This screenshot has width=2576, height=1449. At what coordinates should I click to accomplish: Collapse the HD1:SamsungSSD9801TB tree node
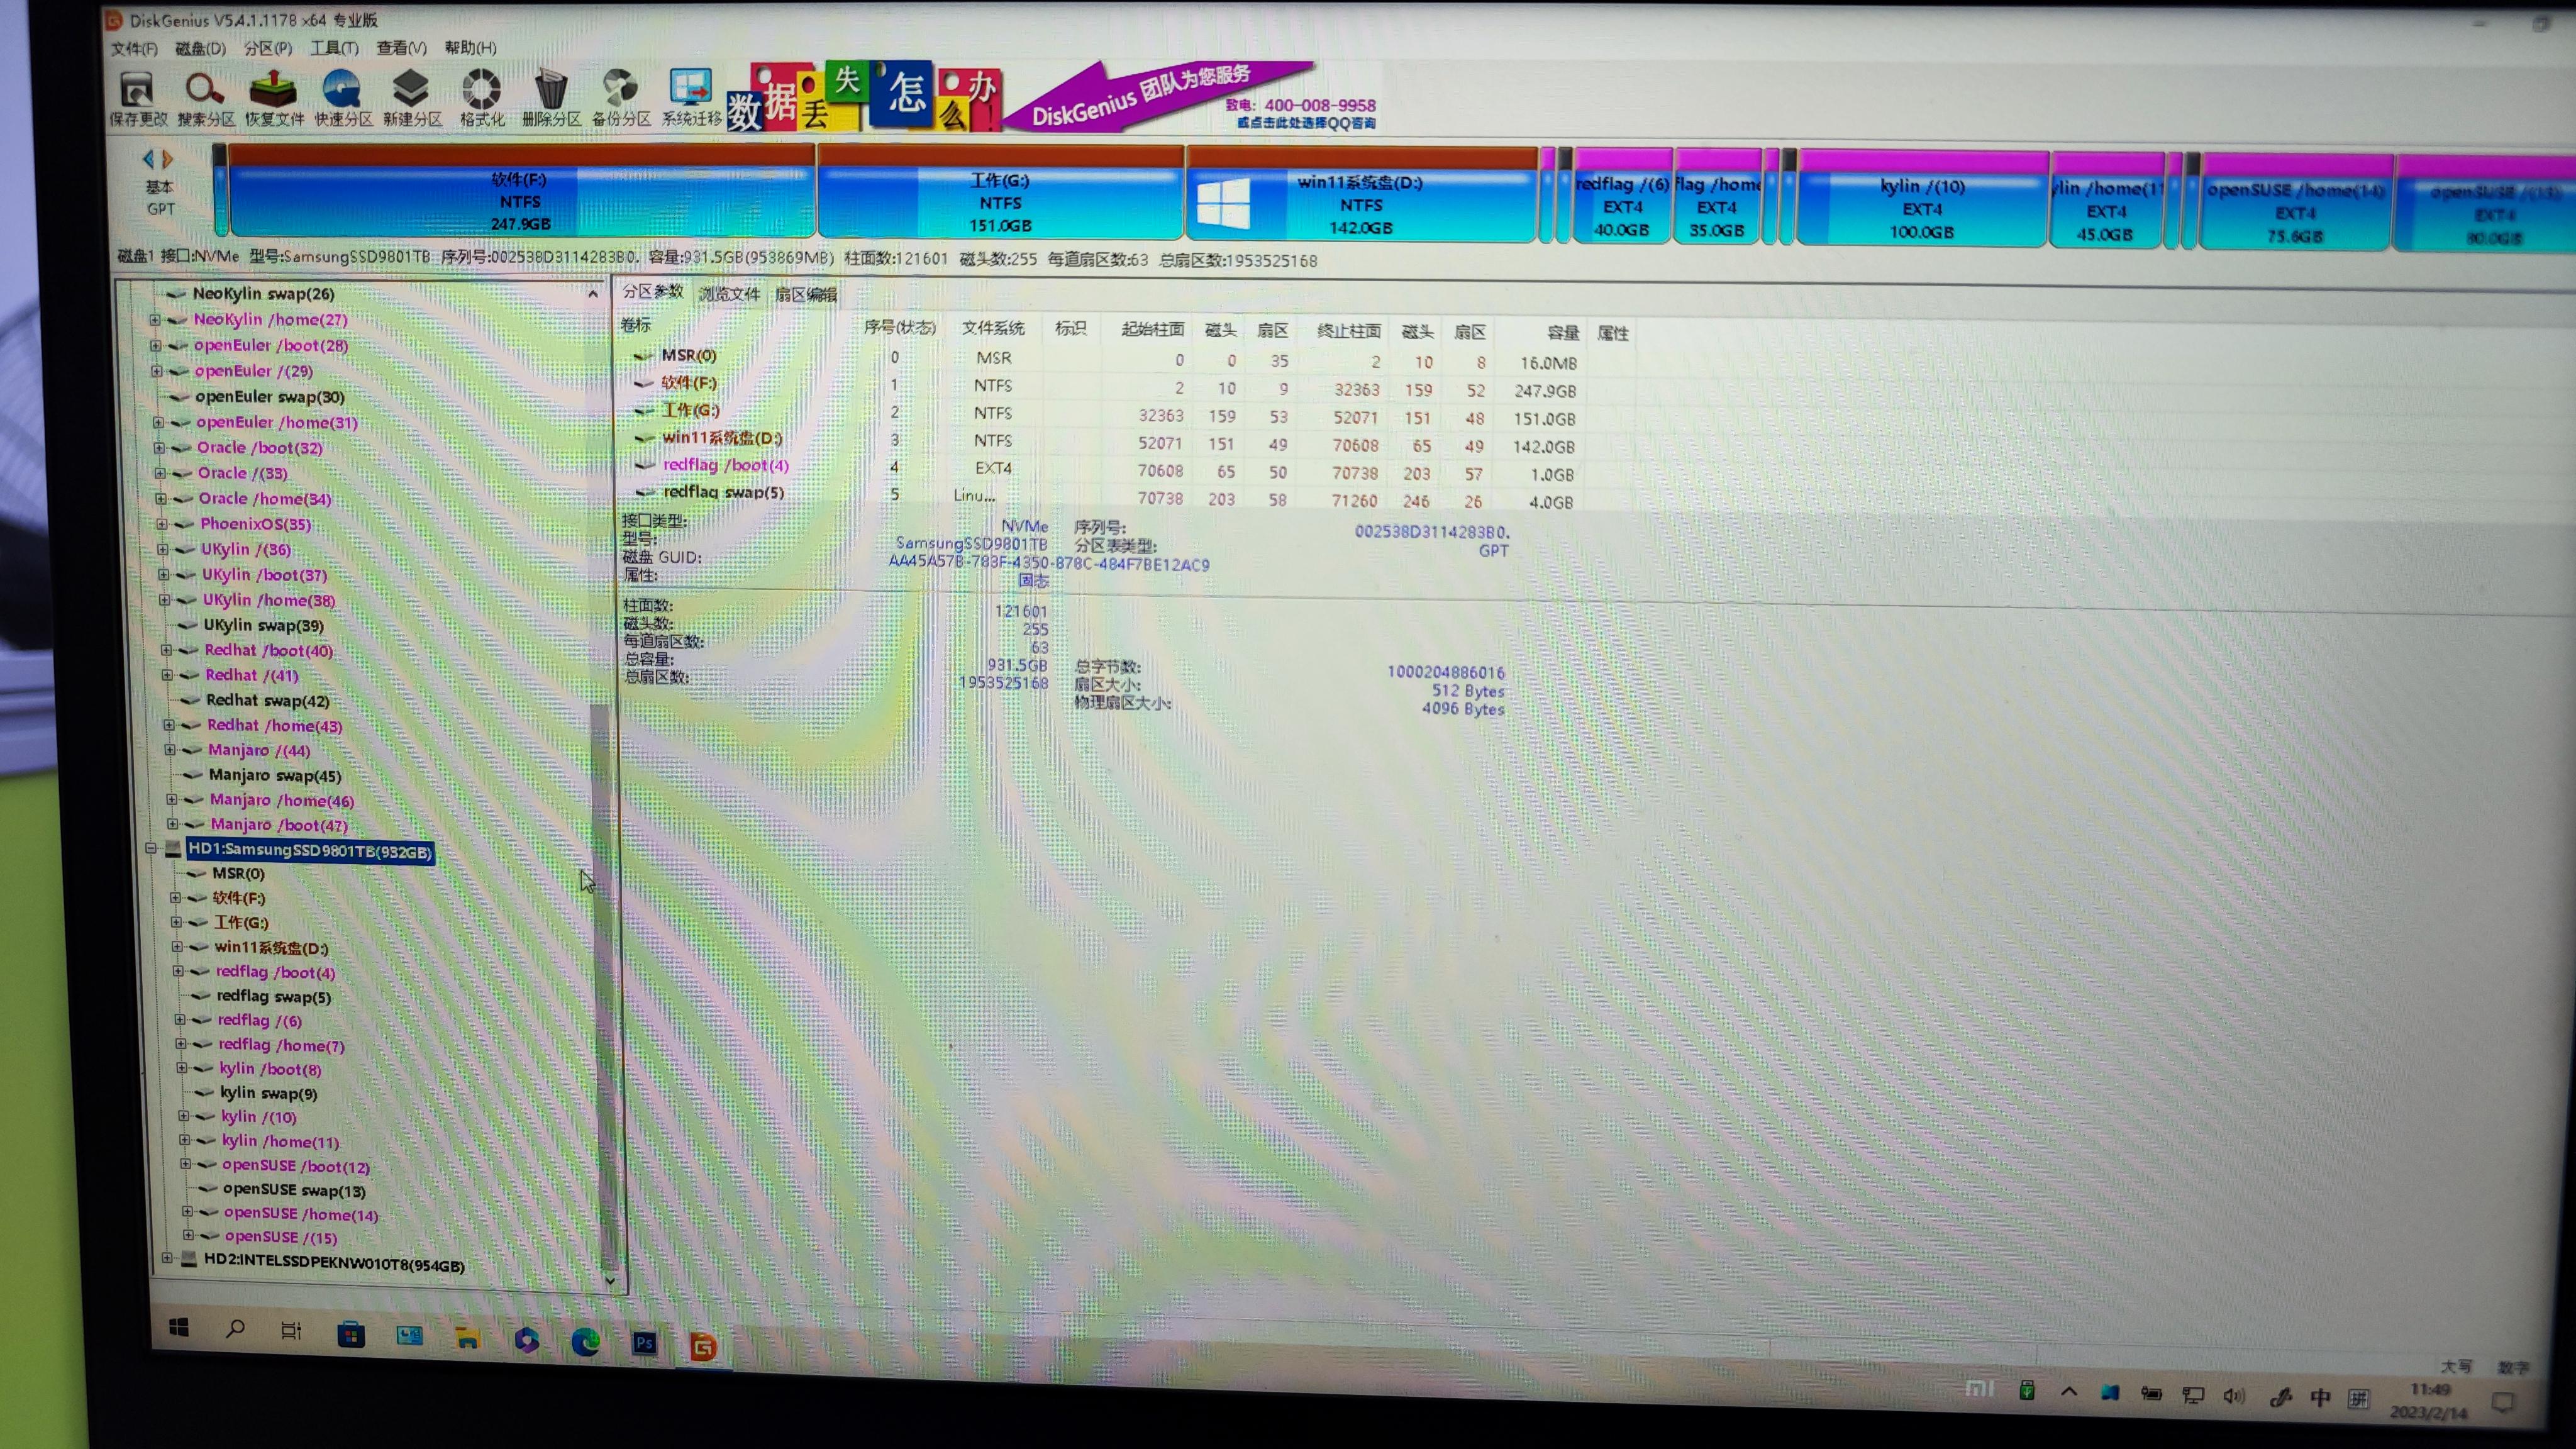tap(151, 849)
